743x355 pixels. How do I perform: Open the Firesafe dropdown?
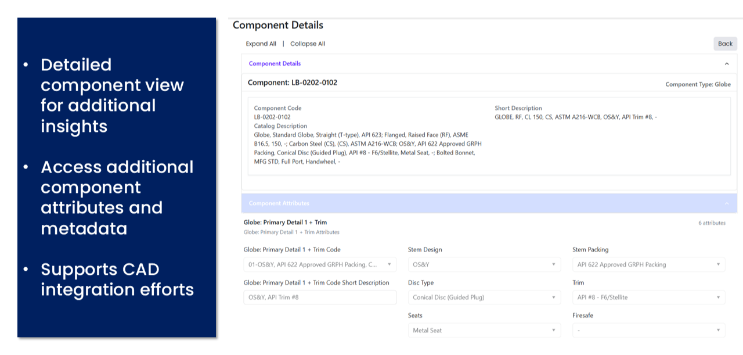point(648,330)
